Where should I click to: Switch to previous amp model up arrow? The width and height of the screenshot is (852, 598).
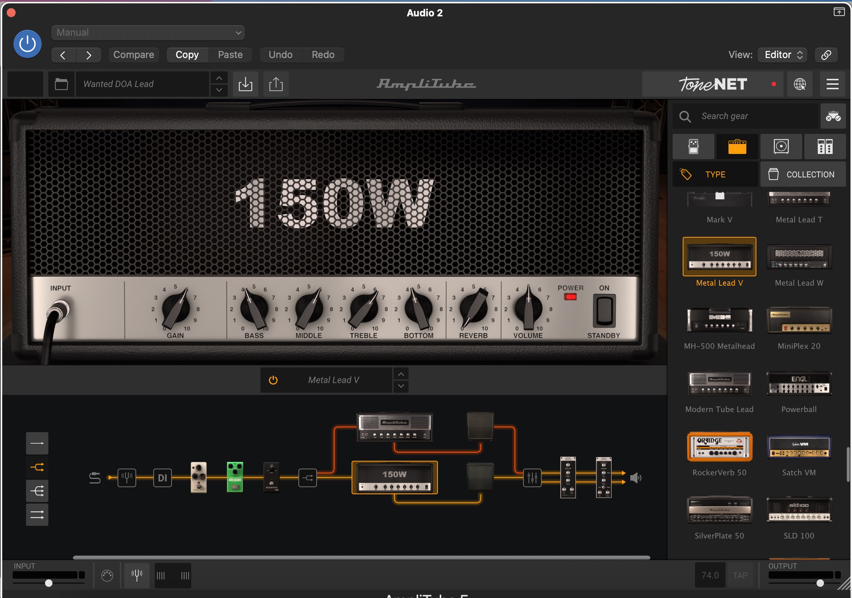pyautogui.click(x=401, y=374)
